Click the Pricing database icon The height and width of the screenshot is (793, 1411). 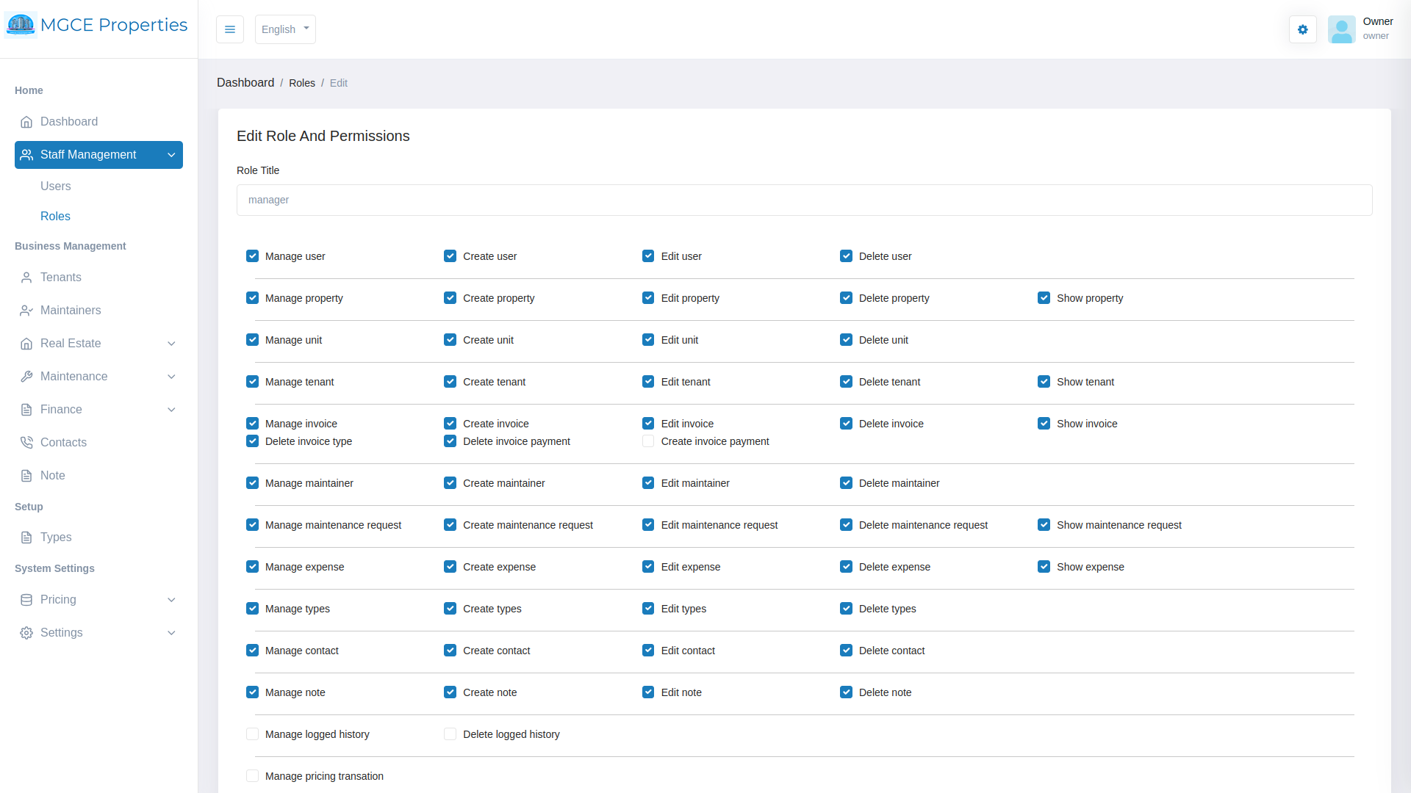coord(26,600)
